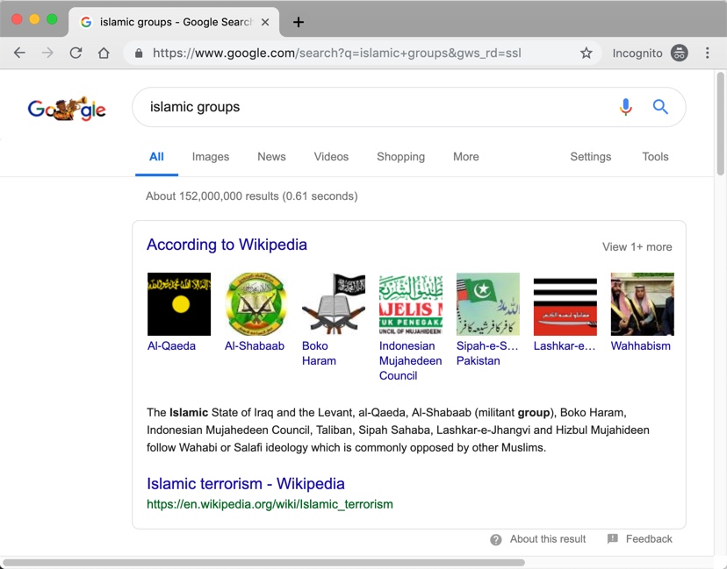View site info via the padlock icon
This screenshot has height=569, width=727.
(139, 53)
